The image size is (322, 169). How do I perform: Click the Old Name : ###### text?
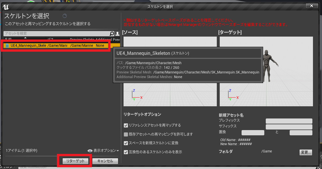[235, 140]
